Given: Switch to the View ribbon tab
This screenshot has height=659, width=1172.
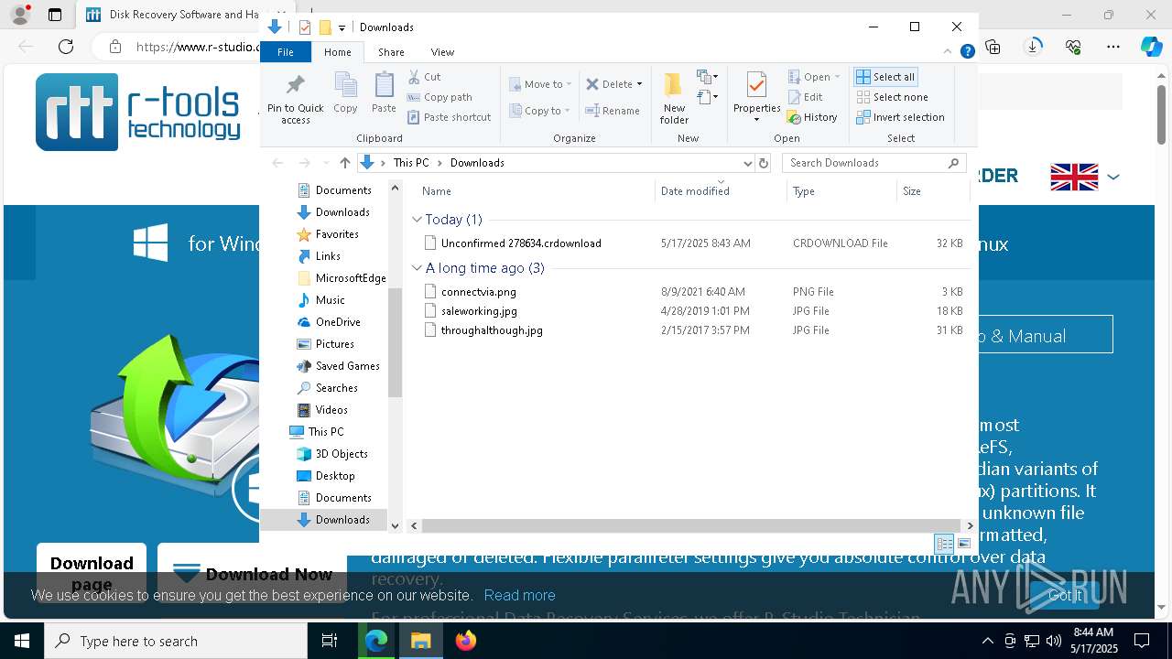Looking at the screenshot, I should click(x=442, y=52).
